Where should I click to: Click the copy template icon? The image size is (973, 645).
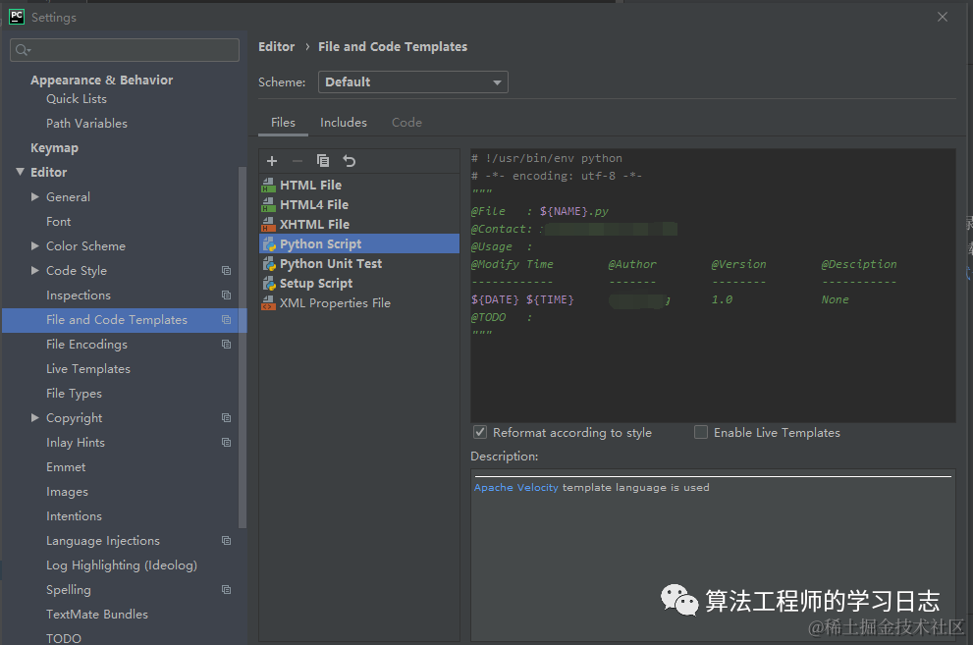point(323,161)
